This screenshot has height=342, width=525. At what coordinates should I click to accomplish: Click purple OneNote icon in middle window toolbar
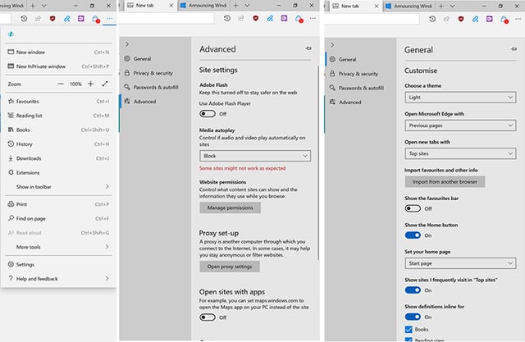285,18
